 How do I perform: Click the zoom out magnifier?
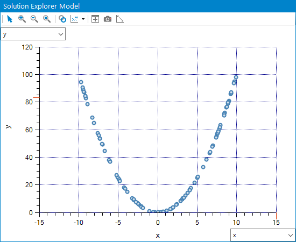(x=34, y=19)
